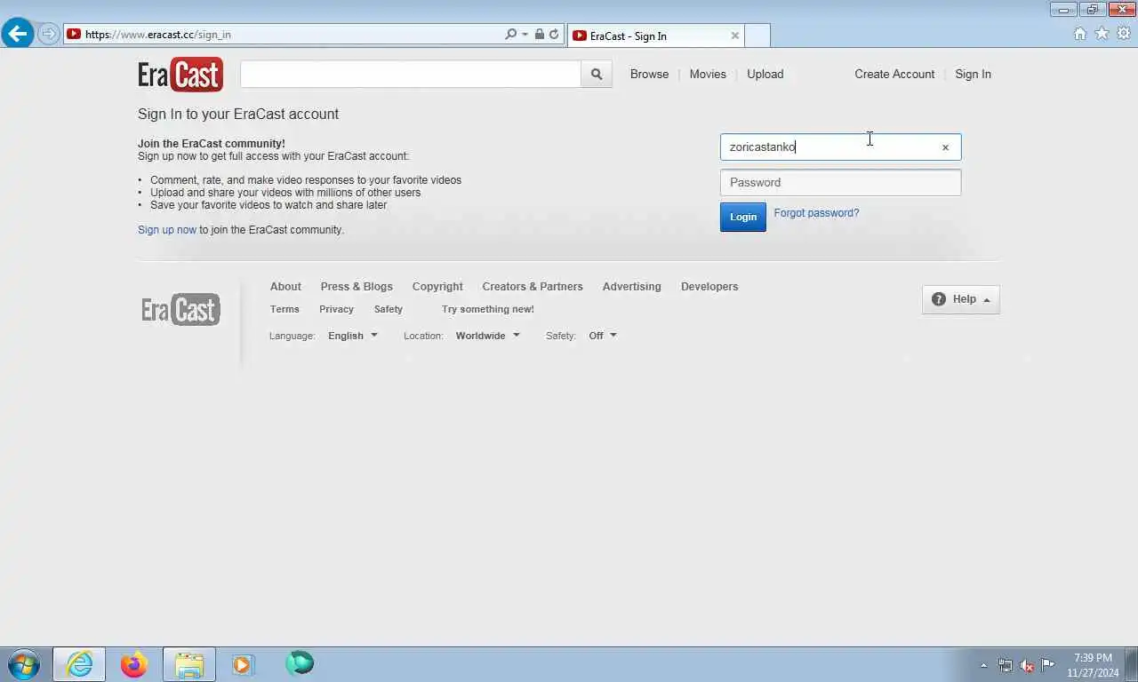
Task: Open Browse in header menu
Action: tap(649, 75)
